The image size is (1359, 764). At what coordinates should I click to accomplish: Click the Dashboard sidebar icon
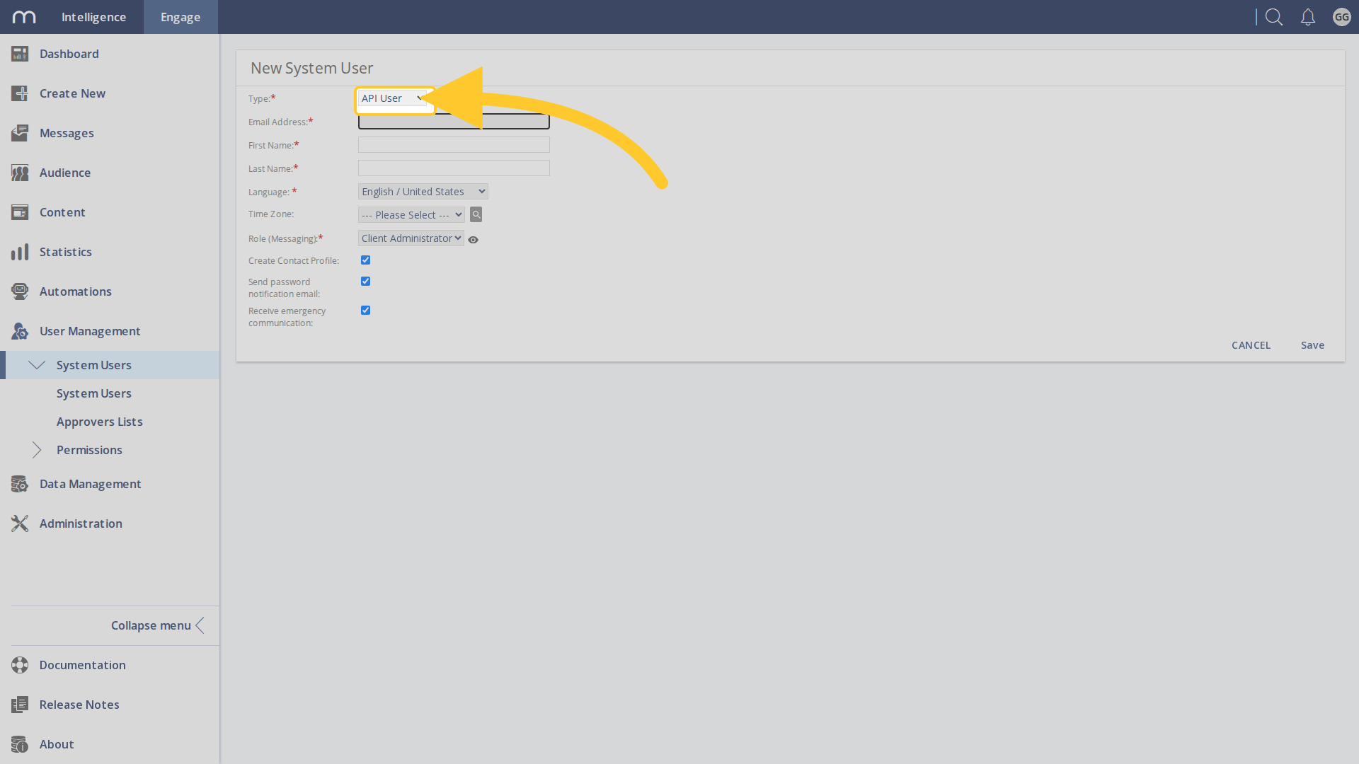[x=20, y=54]
